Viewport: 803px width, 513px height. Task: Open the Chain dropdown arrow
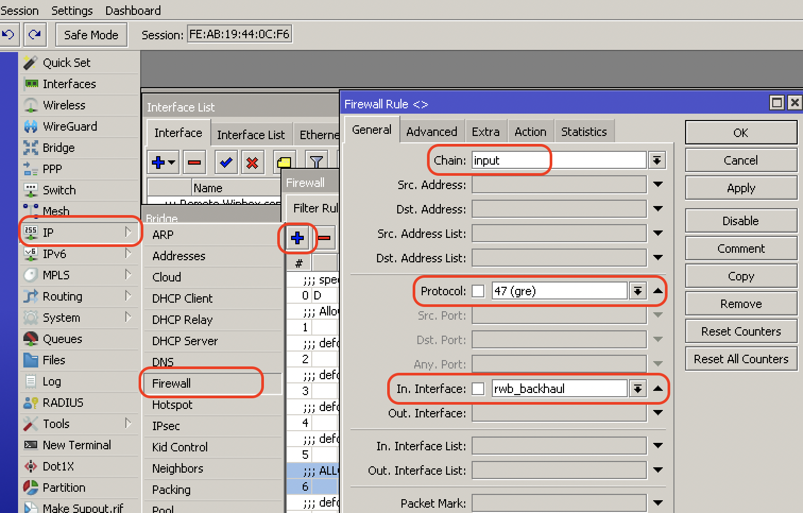pyautogui.click(x=657, y=160)
